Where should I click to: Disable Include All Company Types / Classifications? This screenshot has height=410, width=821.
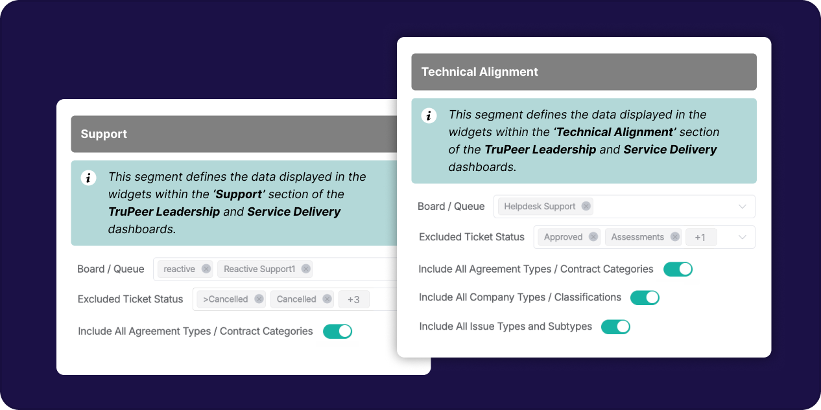tap(645, 297)
